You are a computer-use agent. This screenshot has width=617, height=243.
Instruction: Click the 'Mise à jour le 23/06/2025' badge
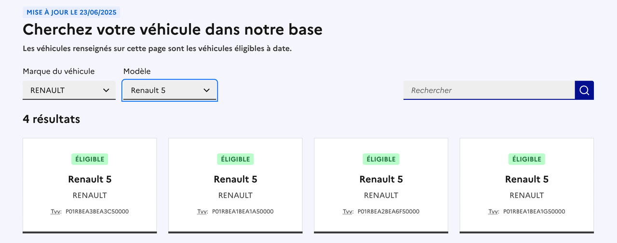pyautogui.click(x=71, y=13)
